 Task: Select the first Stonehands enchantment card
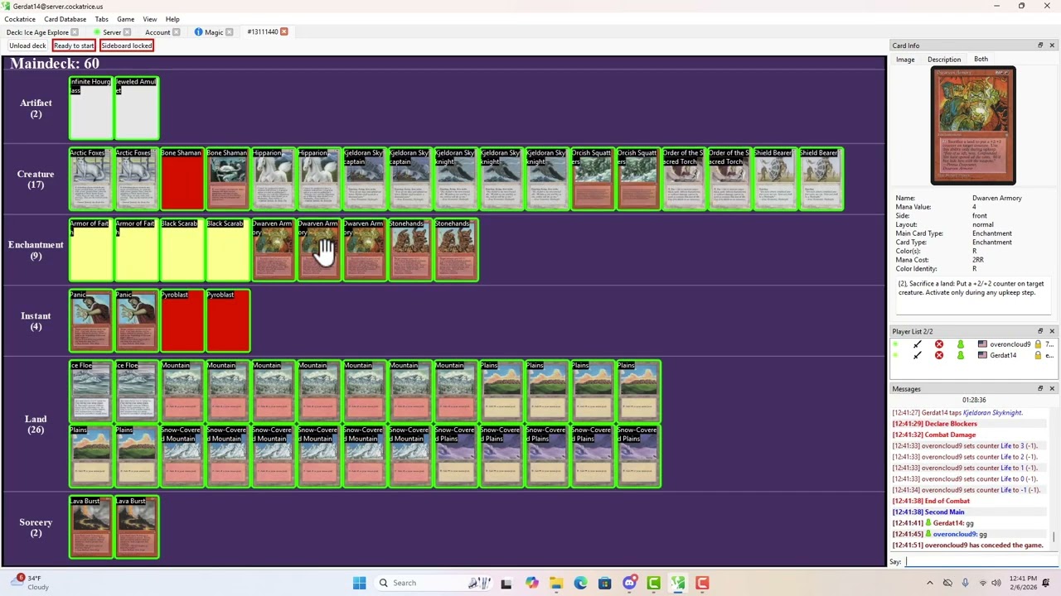[x=410, y=250]
